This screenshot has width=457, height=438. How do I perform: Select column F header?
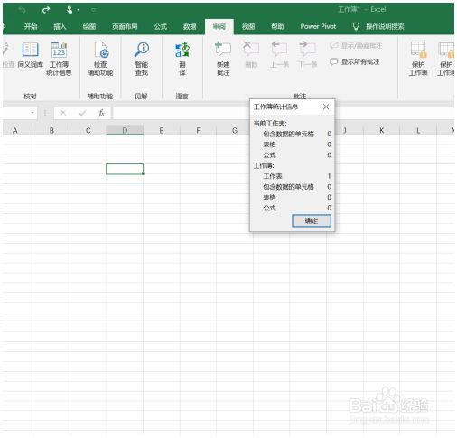(198, 130)
